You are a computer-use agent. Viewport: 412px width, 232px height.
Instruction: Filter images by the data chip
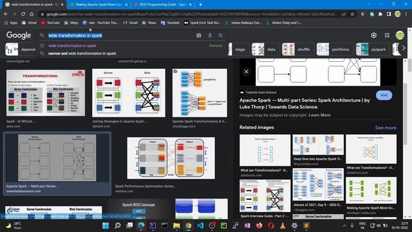coord(265,49)
